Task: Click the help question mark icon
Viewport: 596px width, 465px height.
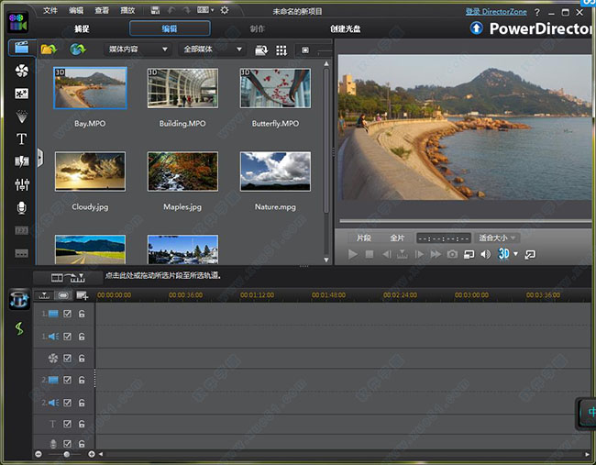Action: pyautogui.click(x=537, y=12)
